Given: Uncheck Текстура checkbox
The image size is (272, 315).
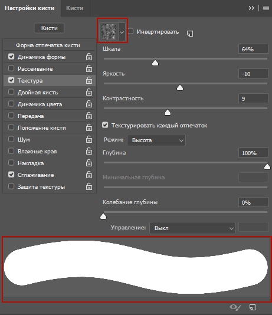Looking at the screenshot, I should (x=11, y=80).
